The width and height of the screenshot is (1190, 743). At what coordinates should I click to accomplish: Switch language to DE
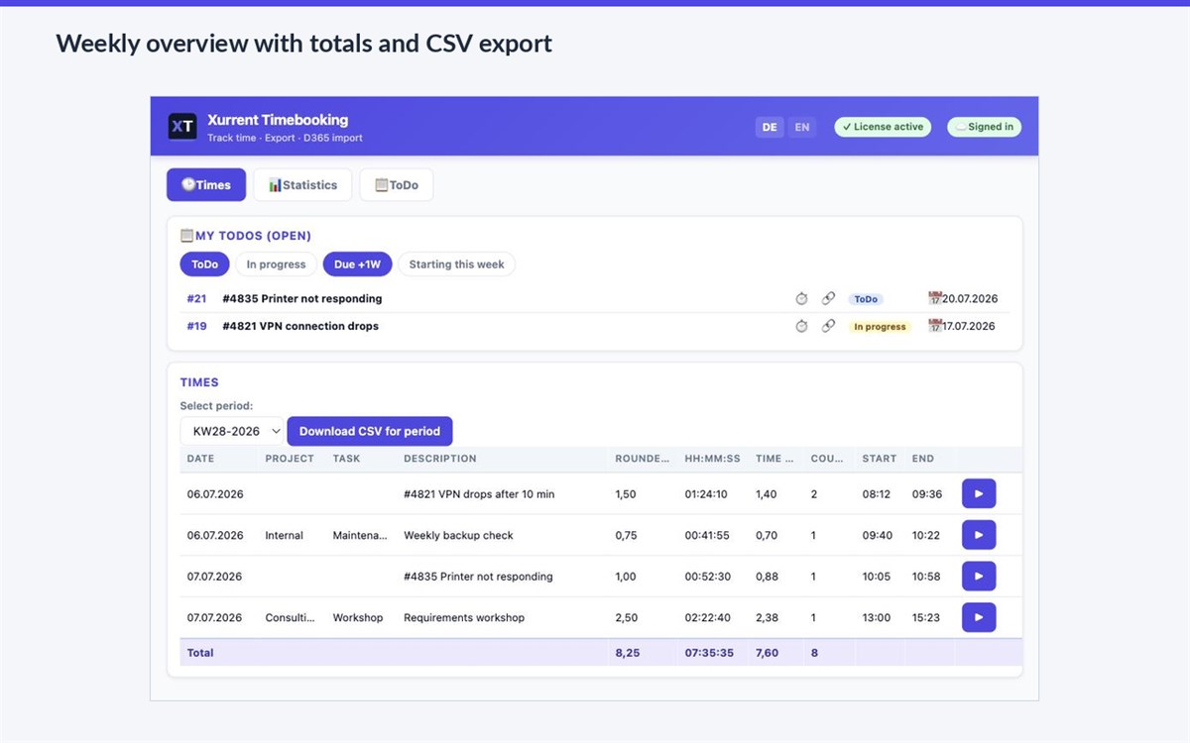click(770, 127)
